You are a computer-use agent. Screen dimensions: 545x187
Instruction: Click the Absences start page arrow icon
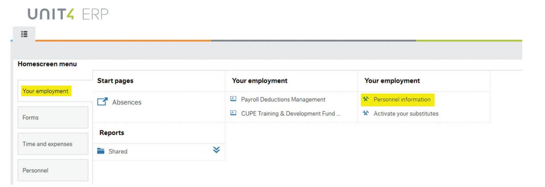(x=102, y=102)
